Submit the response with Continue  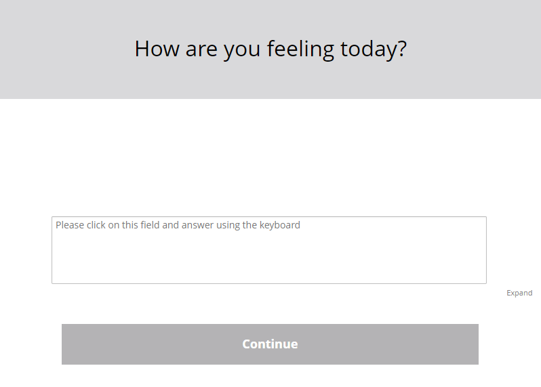pos(270,344)
